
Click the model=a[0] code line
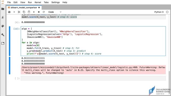click(x=33, y=45)
